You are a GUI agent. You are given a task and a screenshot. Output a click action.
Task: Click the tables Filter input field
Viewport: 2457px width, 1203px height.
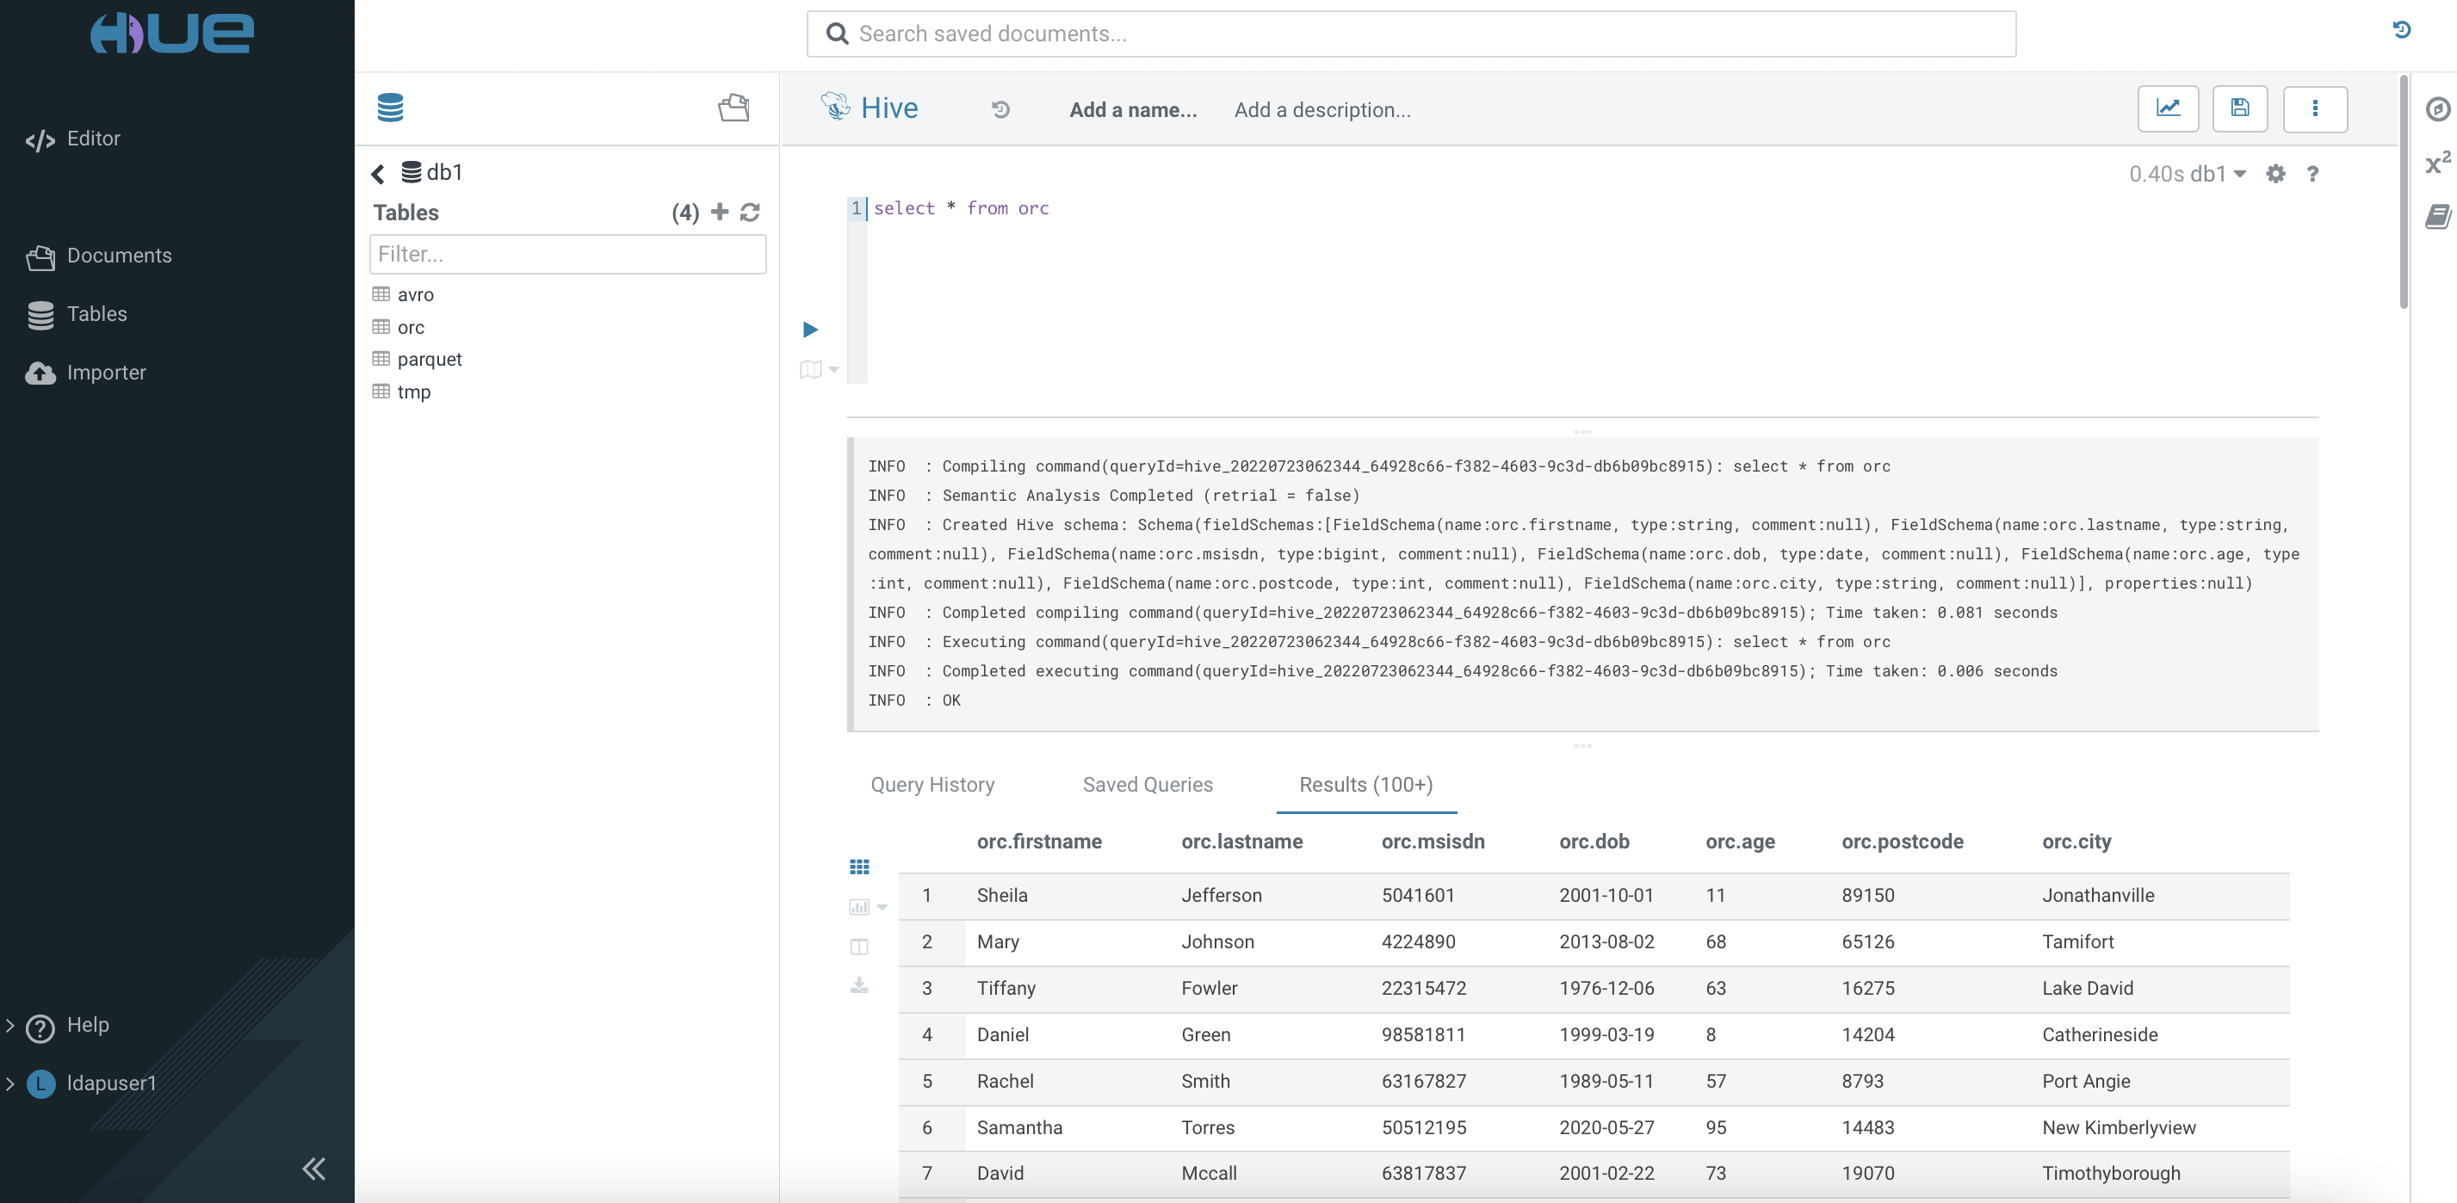coord(566,255)
